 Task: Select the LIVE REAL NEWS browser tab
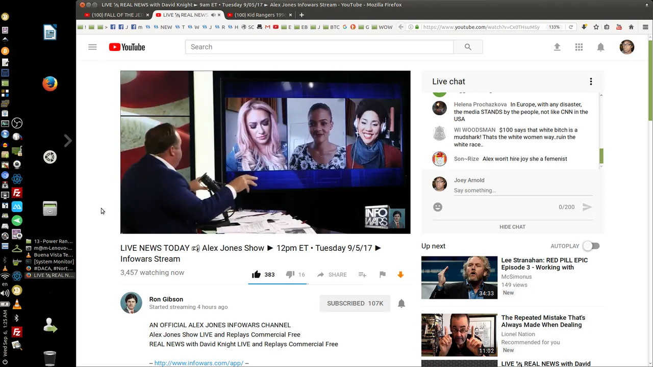point(185,15)
